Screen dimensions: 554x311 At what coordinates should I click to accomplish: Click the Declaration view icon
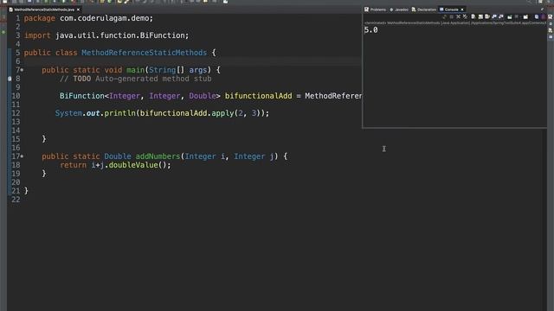(414, 10)
